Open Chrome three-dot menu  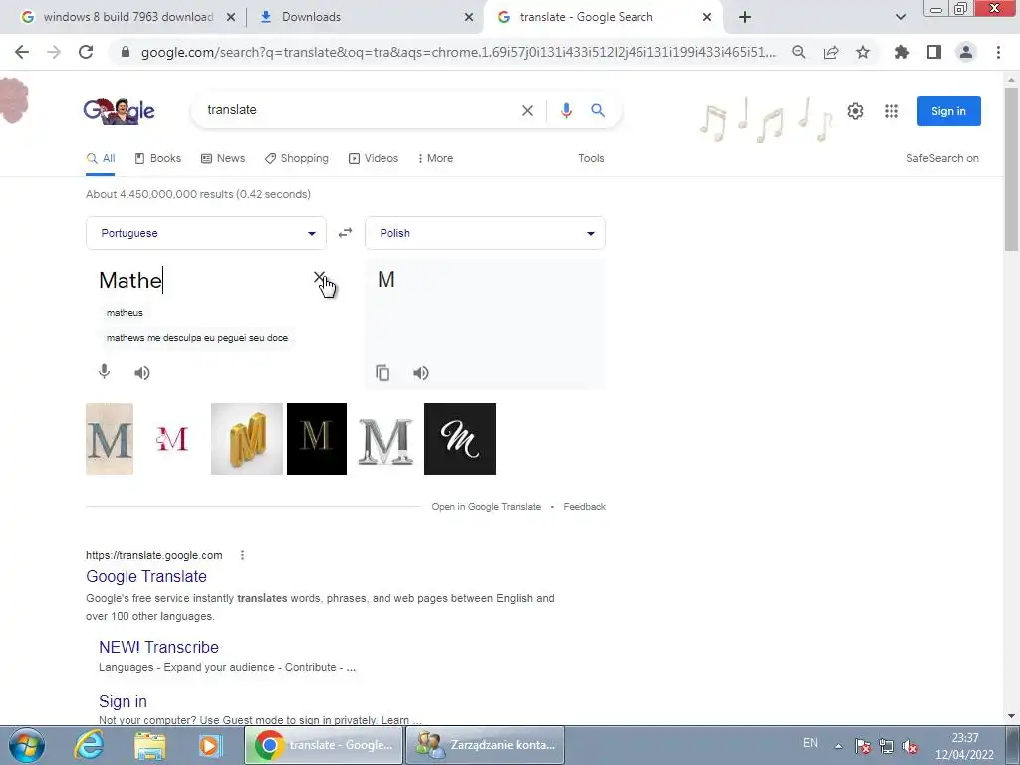point(998,52)
